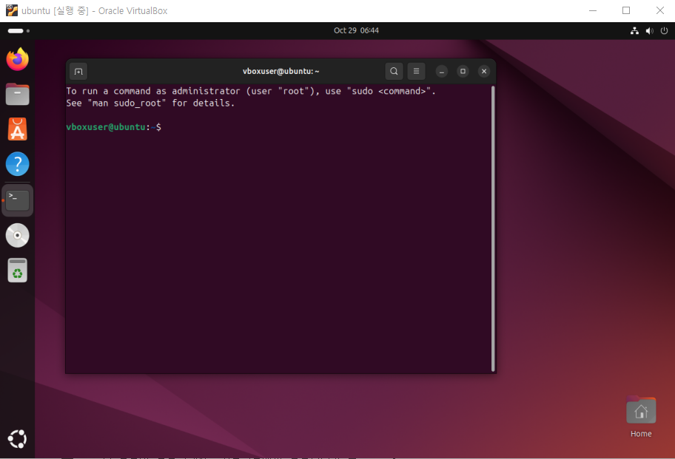The width and height of the screenshot is (675, 459).
Task: Maximize the Oracle VirtualBox window
Action: coord(626,10)
